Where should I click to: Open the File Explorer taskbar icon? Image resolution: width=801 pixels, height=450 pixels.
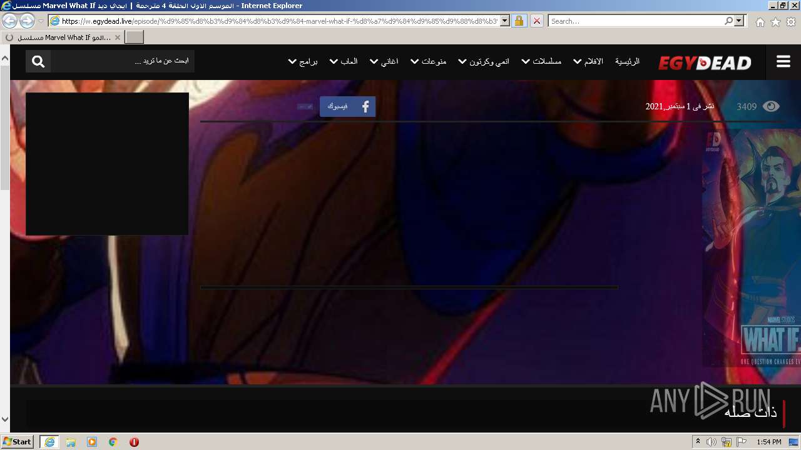pyautogui.click(x=71, y=442)
